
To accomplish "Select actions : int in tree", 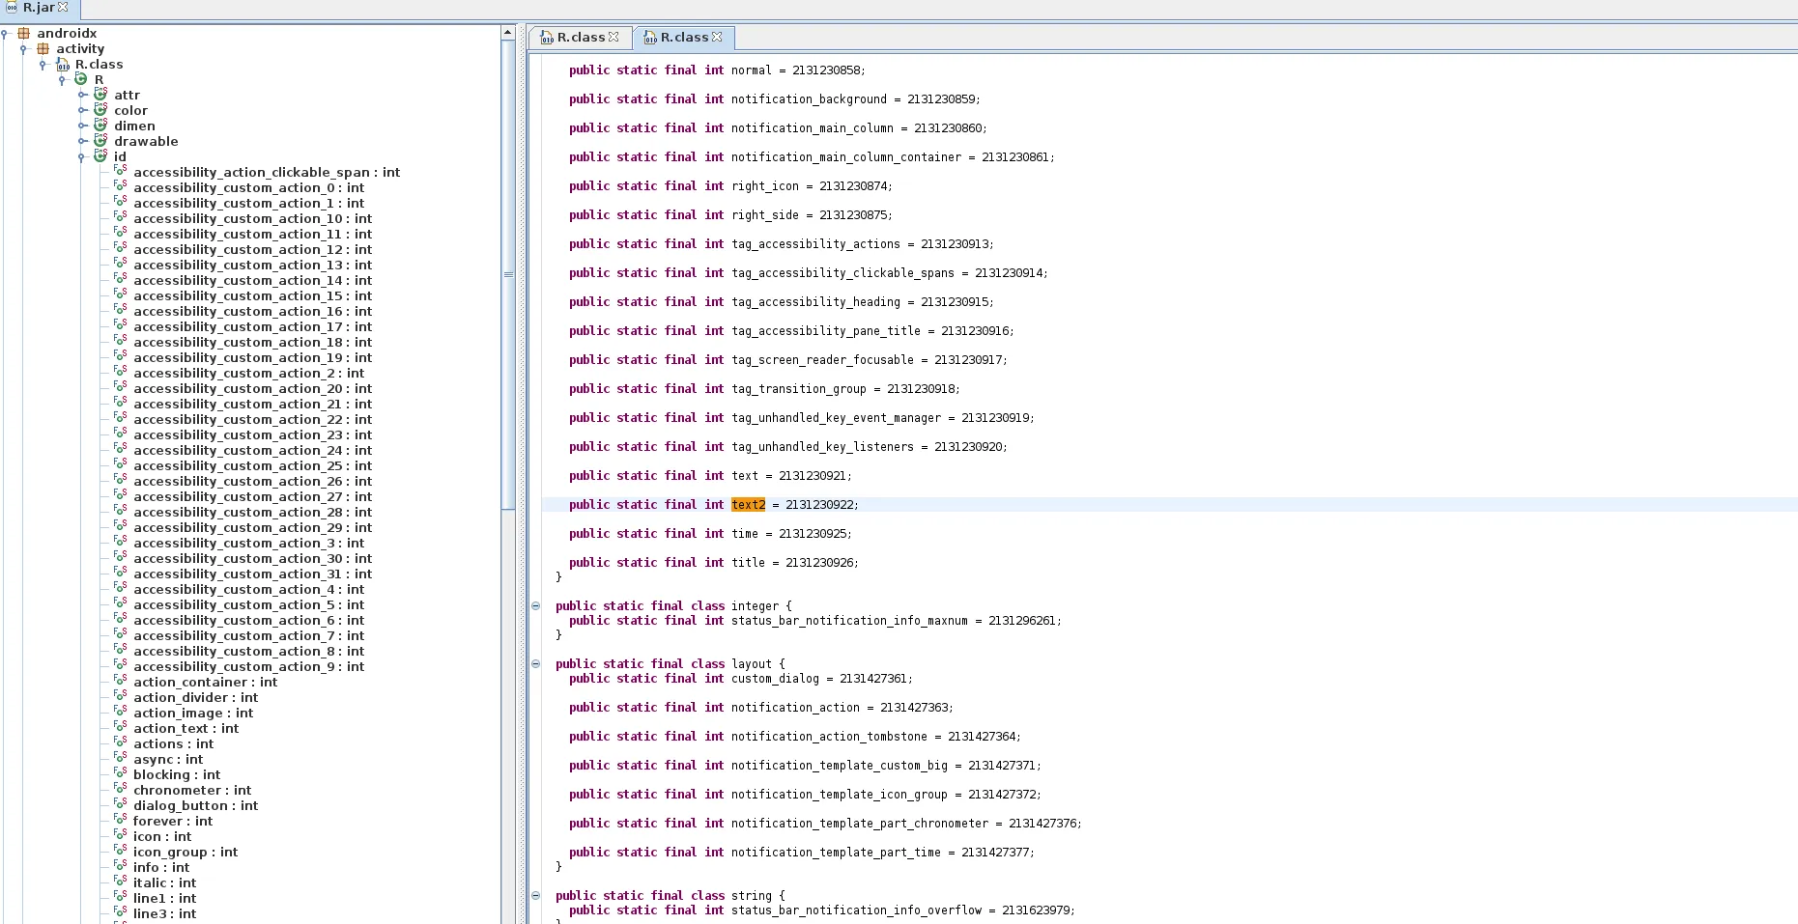I will [174, 743].
